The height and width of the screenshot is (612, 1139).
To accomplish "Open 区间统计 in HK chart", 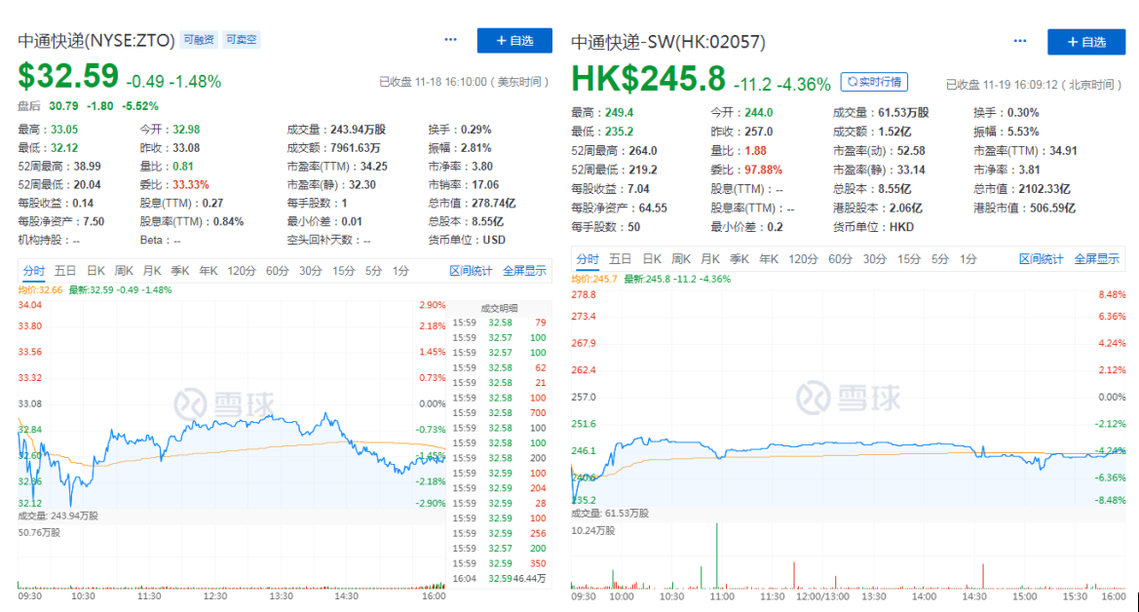I will (1041, 259).
